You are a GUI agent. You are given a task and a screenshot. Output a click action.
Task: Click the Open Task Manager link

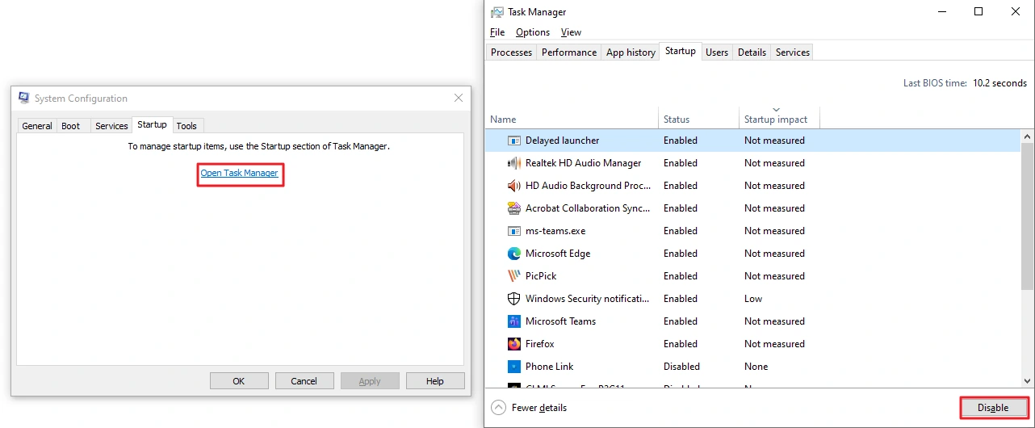click(x=239, y=173)
